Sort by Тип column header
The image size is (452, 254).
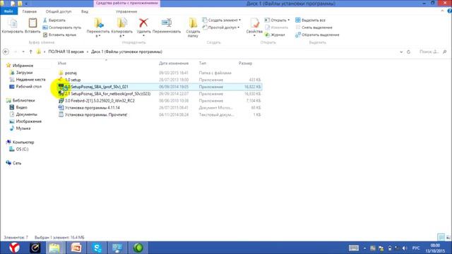pos(203,63)
